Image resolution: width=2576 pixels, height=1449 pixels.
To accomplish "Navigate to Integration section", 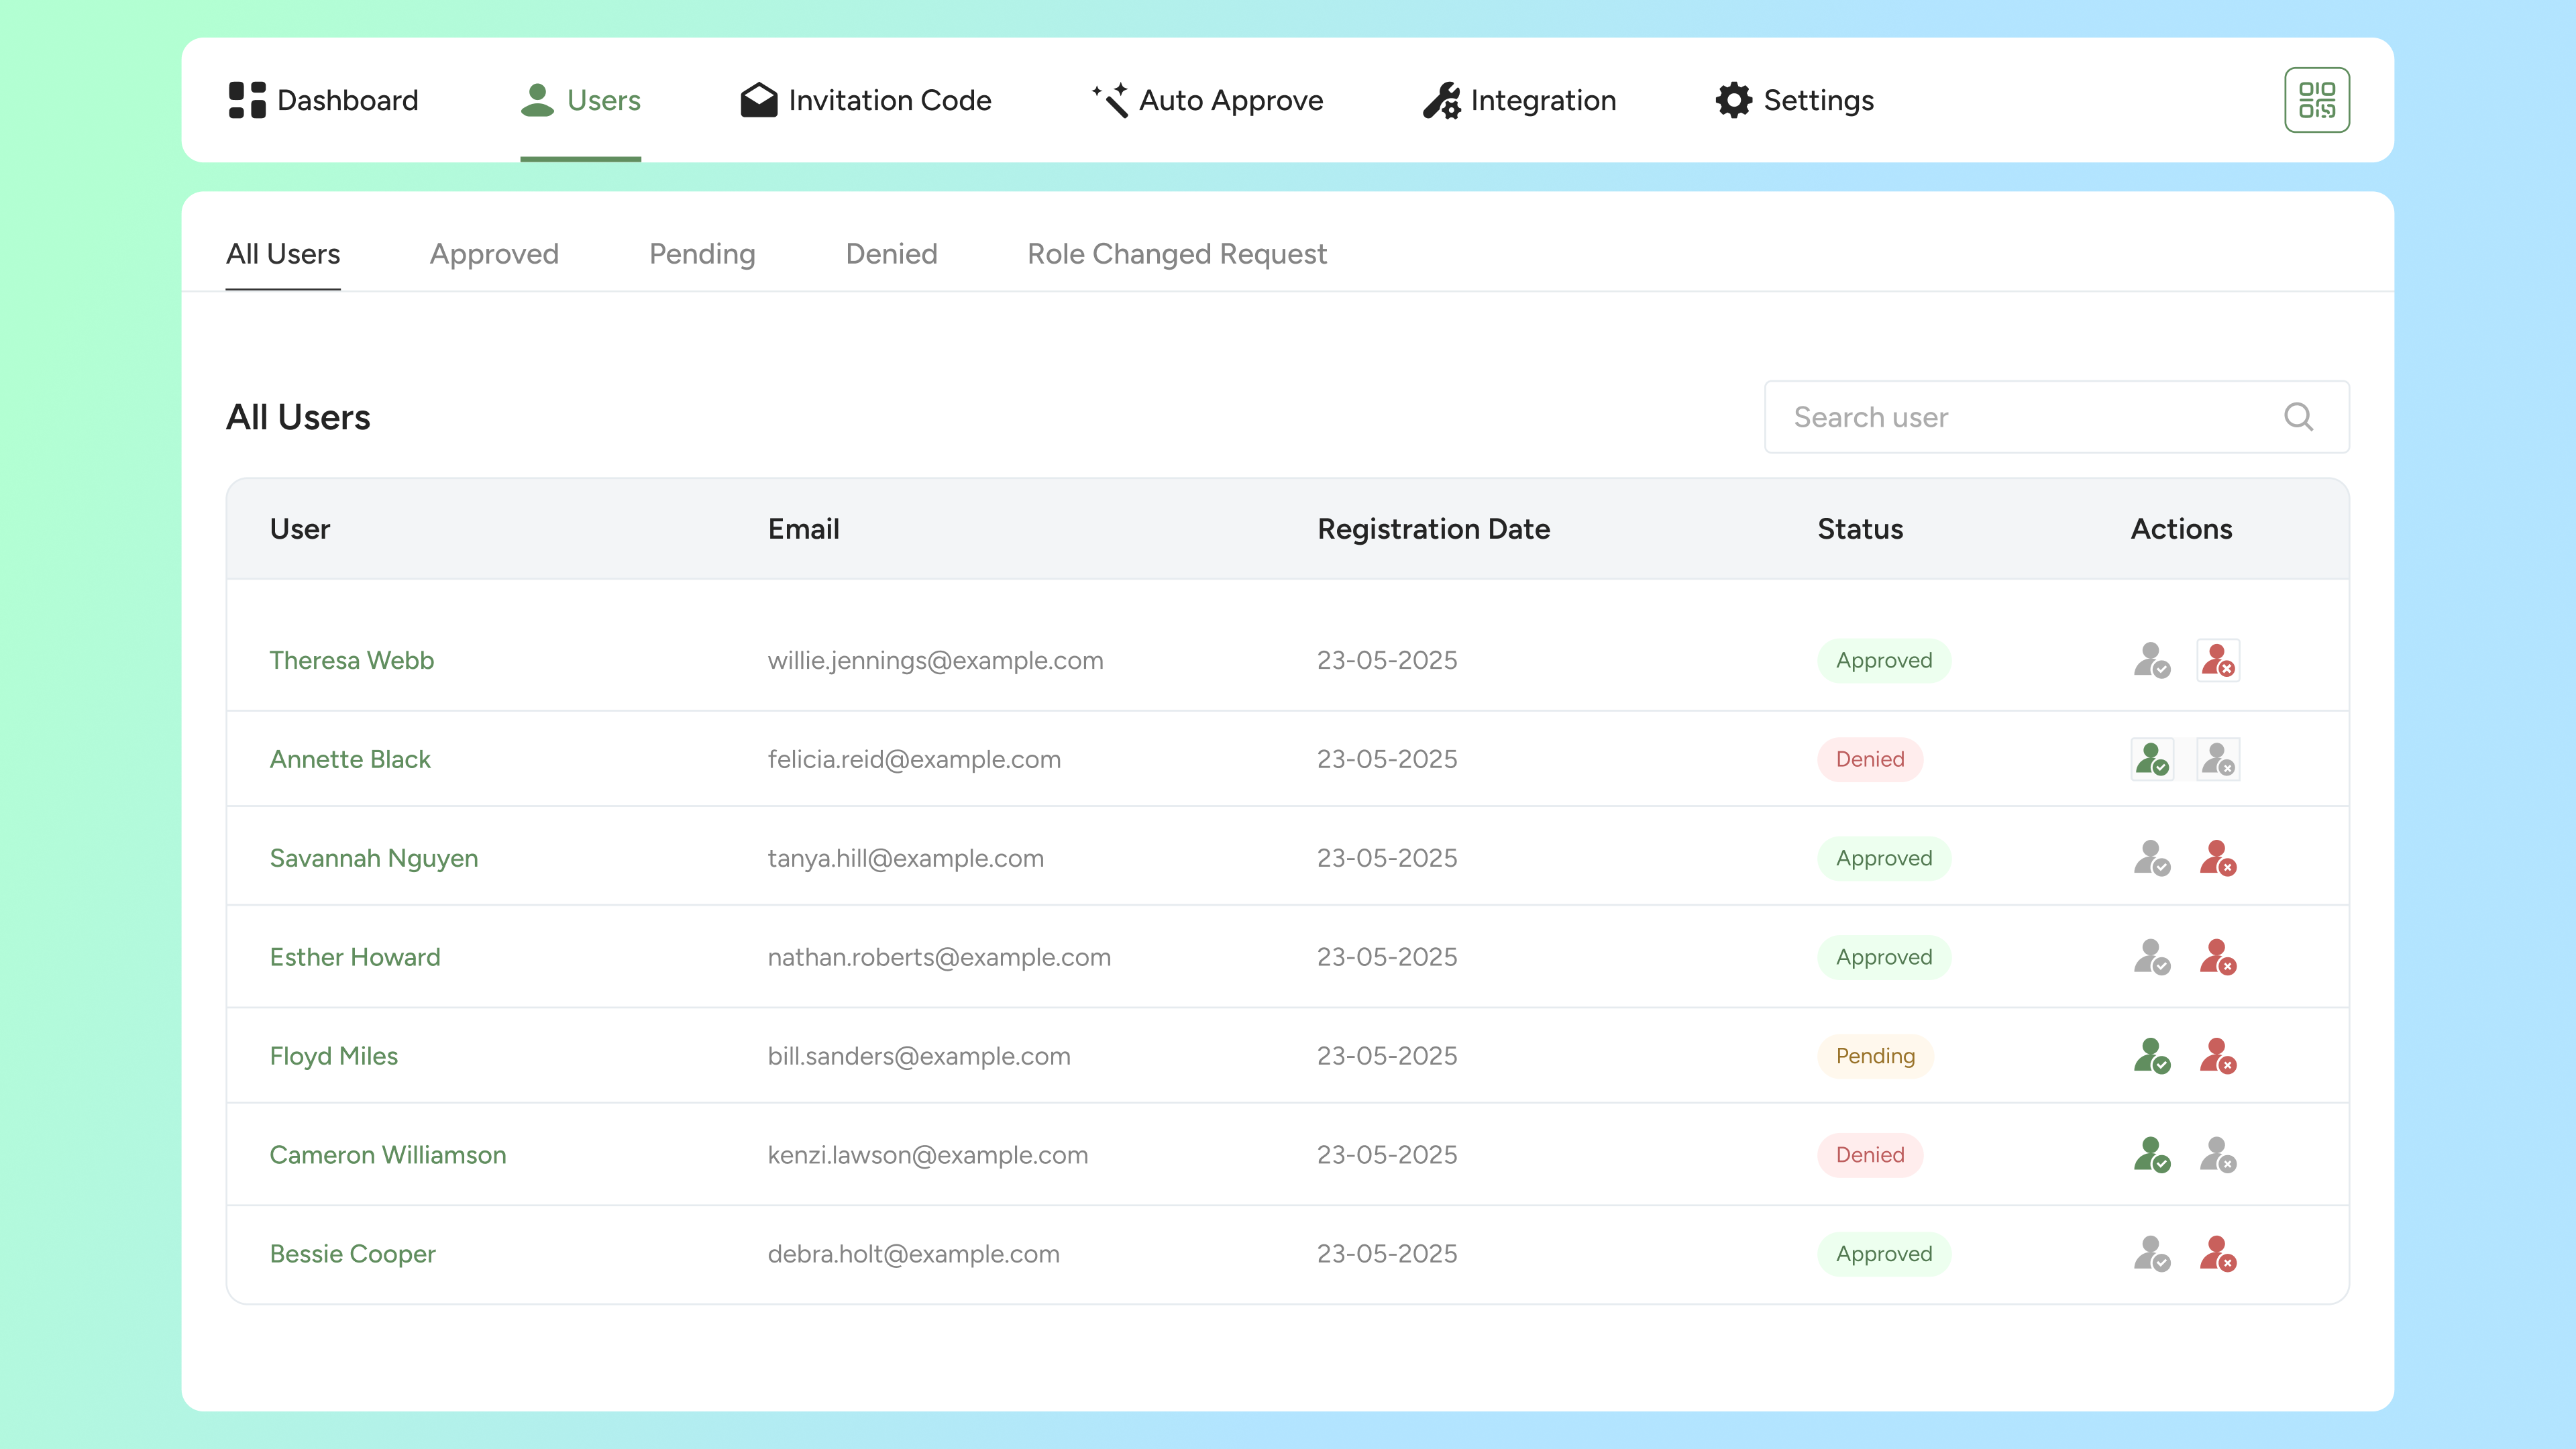I will (1520, 100).
